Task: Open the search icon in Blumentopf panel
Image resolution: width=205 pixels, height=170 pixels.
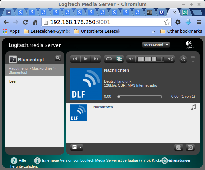Action: pyautogui.click(x=58, y=58)
